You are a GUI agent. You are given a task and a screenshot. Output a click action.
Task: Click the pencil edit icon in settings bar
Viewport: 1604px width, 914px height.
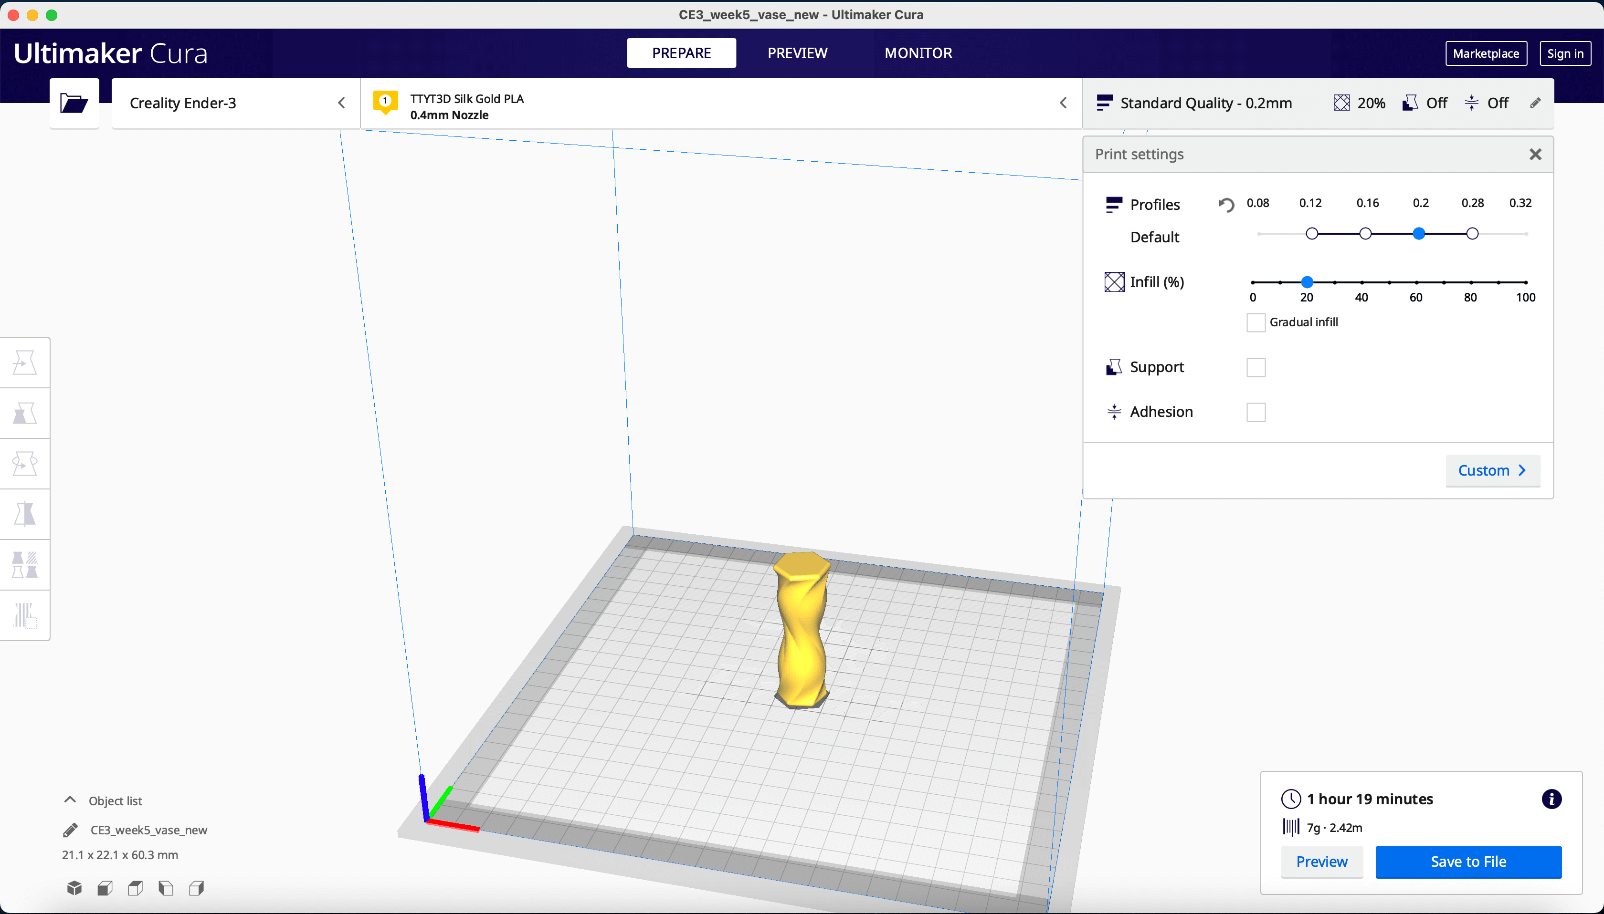(1535, 103)
